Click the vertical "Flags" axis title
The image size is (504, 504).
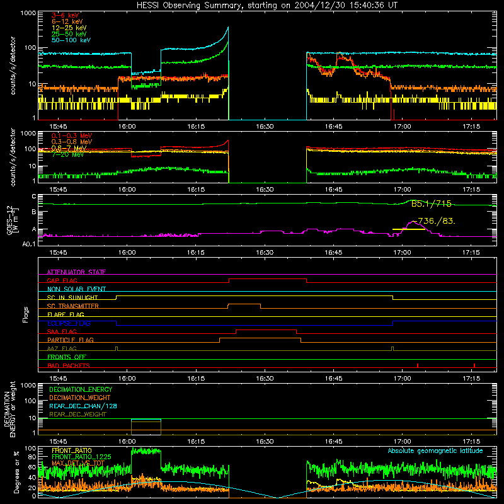tap(25, 314)
